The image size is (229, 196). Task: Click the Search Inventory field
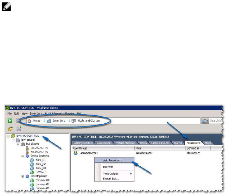[x=216, y=121]
